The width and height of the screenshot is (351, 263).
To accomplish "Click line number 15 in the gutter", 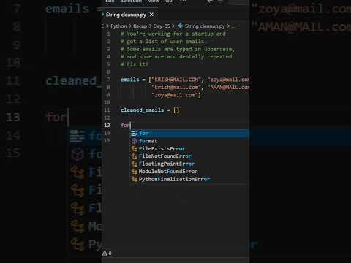I will click(107, 140).
